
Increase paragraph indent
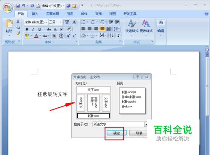[117, 22]
